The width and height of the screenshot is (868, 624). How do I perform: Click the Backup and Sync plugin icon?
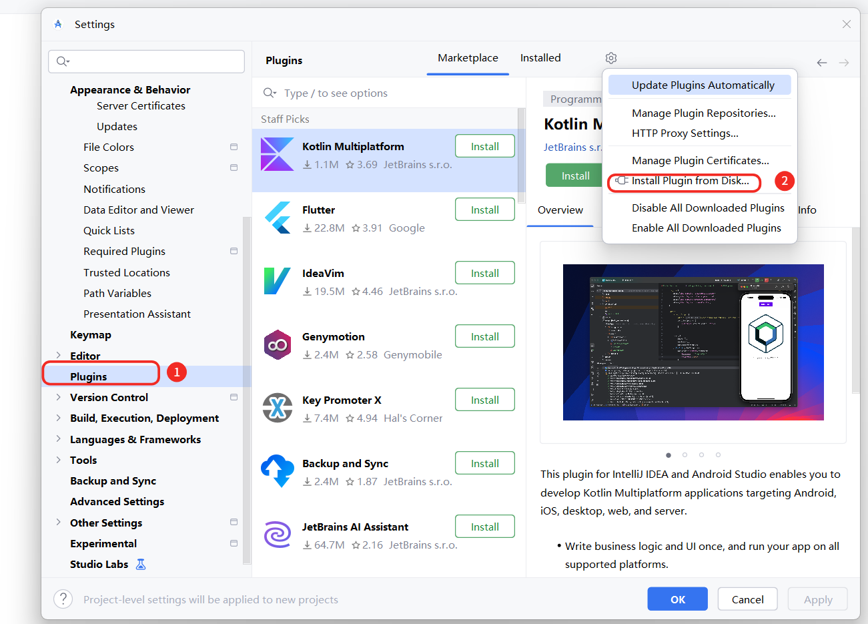point(278,469)
